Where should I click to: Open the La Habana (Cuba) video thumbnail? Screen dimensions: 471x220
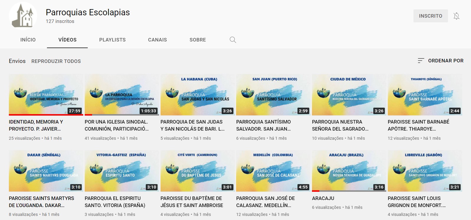tap(197, 94)
